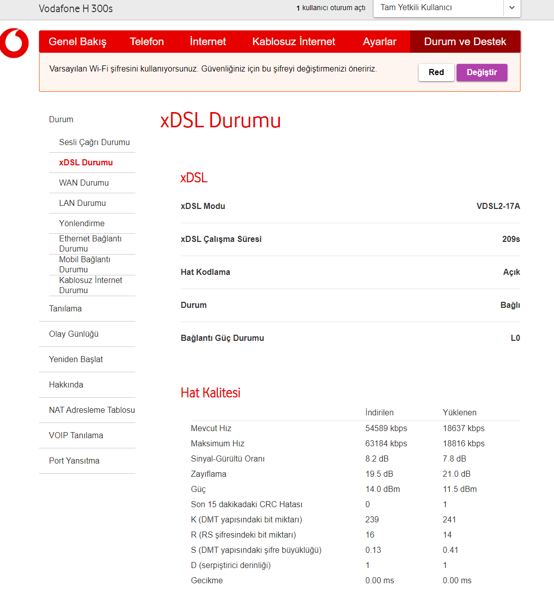Click the 18637 kbps upload speed
The width and height of the screenshot is (554, 600).
point(464,428)
